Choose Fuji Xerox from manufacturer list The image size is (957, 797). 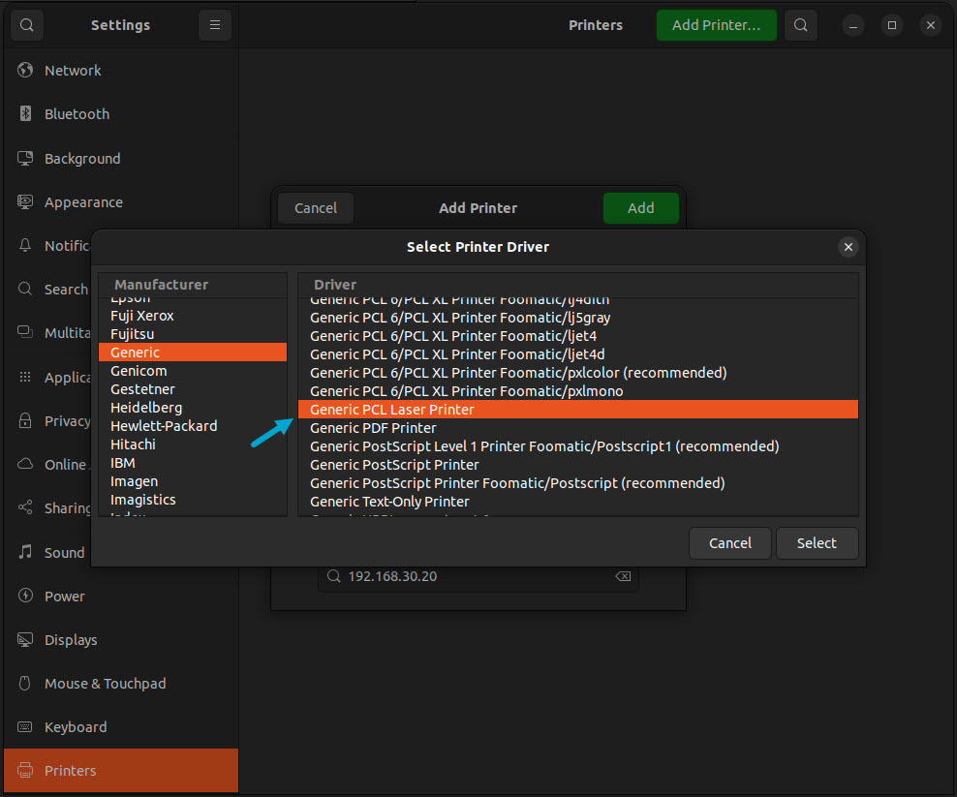pos(142,316)
